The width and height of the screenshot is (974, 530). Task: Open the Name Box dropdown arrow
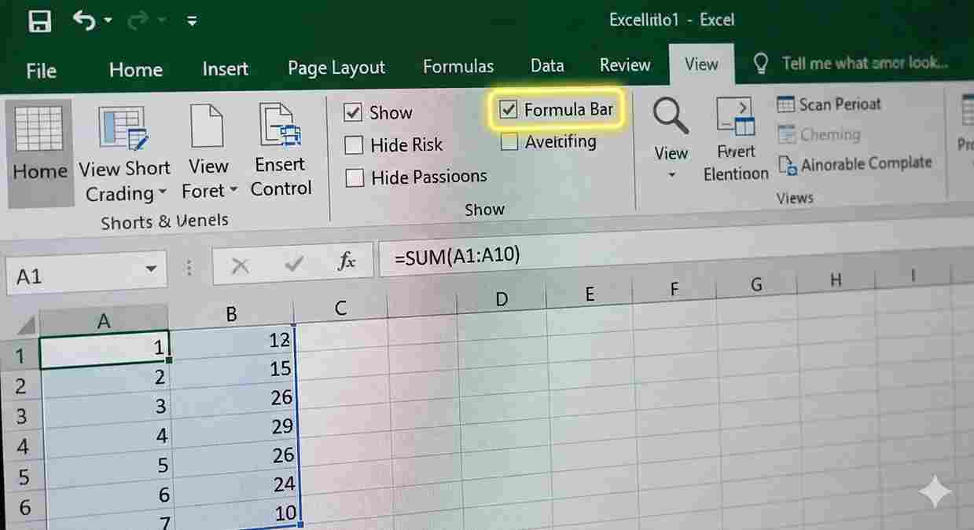(150, 270)
